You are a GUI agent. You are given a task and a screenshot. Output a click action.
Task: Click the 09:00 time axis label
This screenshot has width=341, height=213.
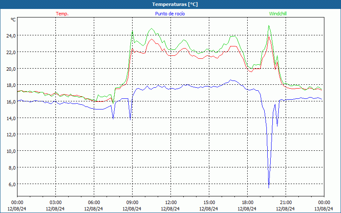tap(132, 203)
